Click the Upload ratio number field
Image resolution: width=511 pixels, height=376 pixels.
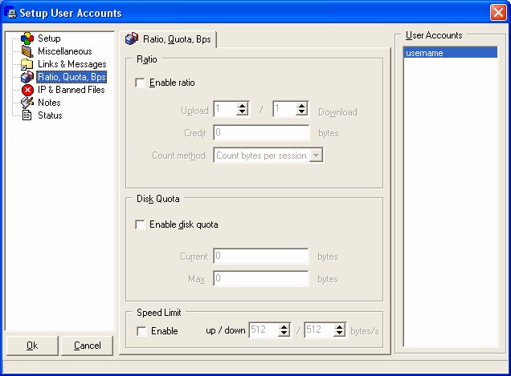(x=226, y=109)
